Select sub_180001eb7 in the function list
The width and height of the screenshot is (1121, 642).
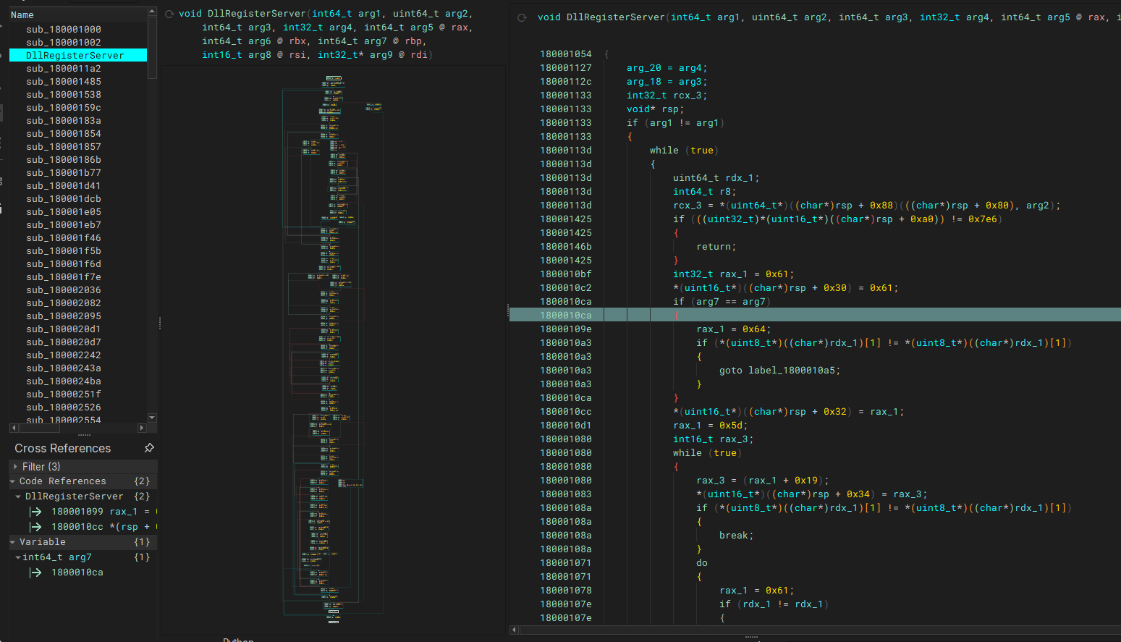[78, 224]
